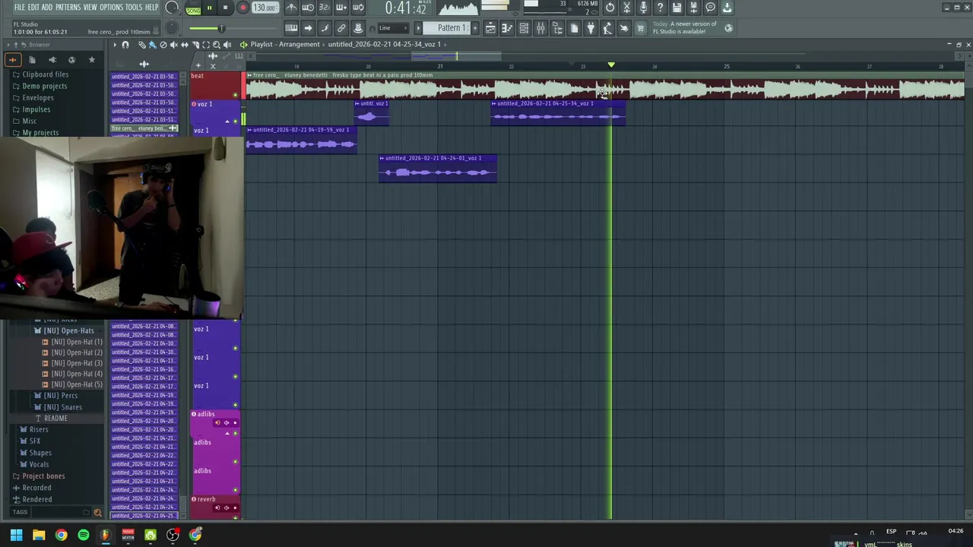Screen dimensions: 973x547
Task: Select the playlist mute tool
Action: tap(173, 45)
